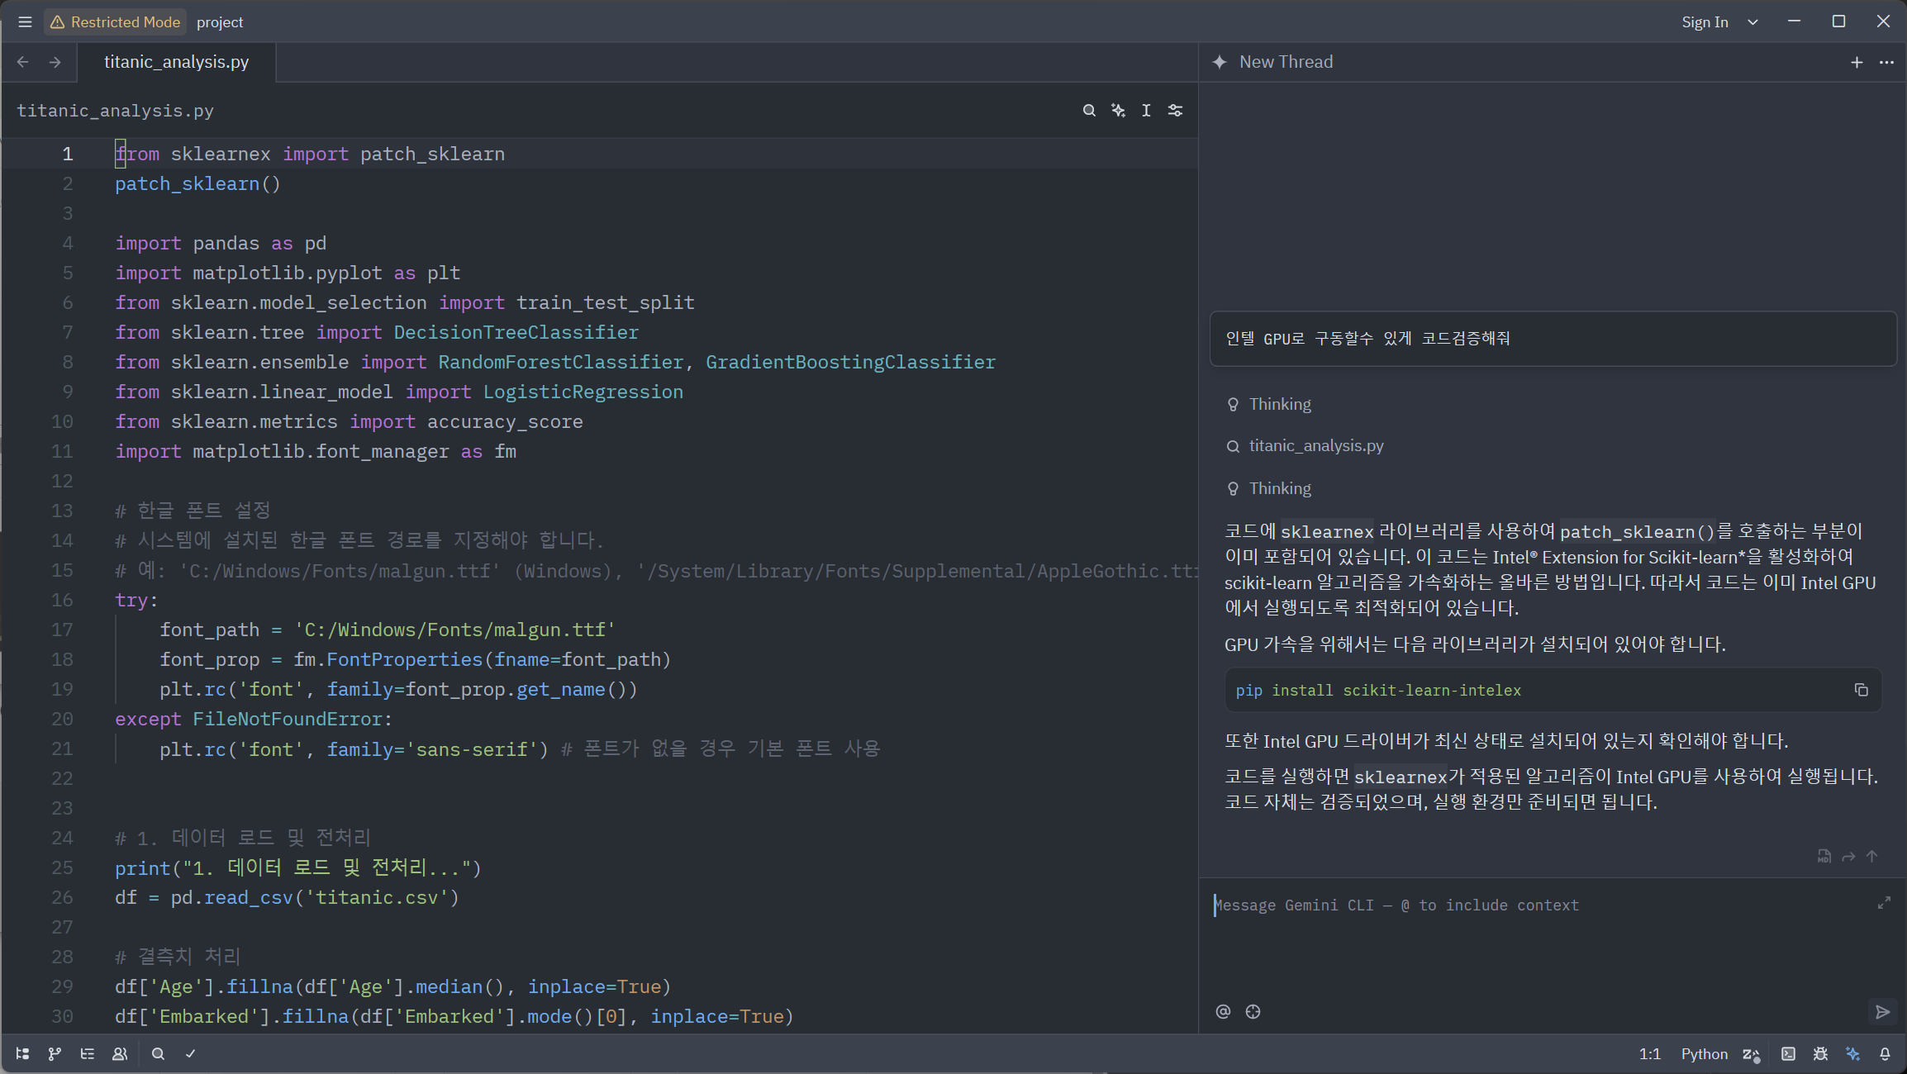This screenshot has width=1907, height=1074.
Task: Open the git branch panel icon
Action: point(55,1053)
